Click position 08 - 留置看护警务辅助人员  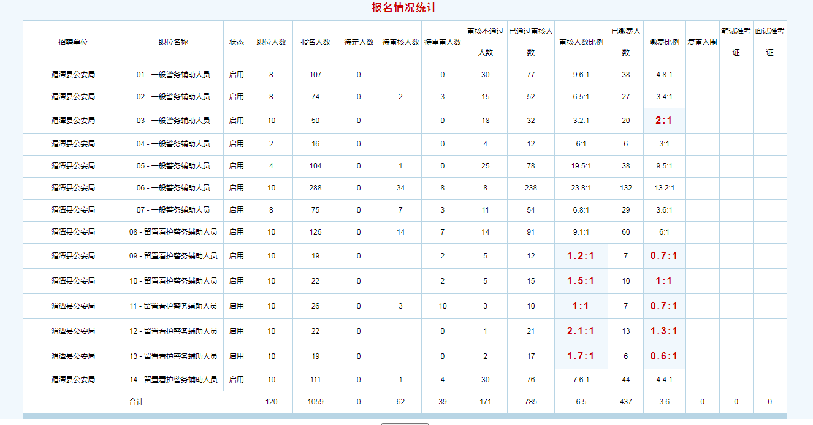tap(173, 232)
